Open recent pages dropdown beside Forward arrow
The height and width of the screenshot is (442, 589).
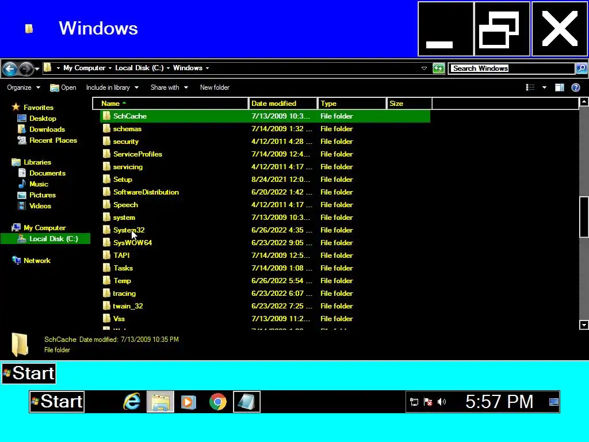pos(37,69)
